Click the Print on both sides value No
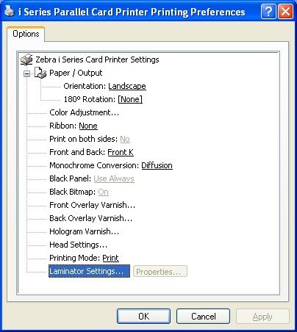This screenshot has height=332, width=297. [x=125, y=139]
